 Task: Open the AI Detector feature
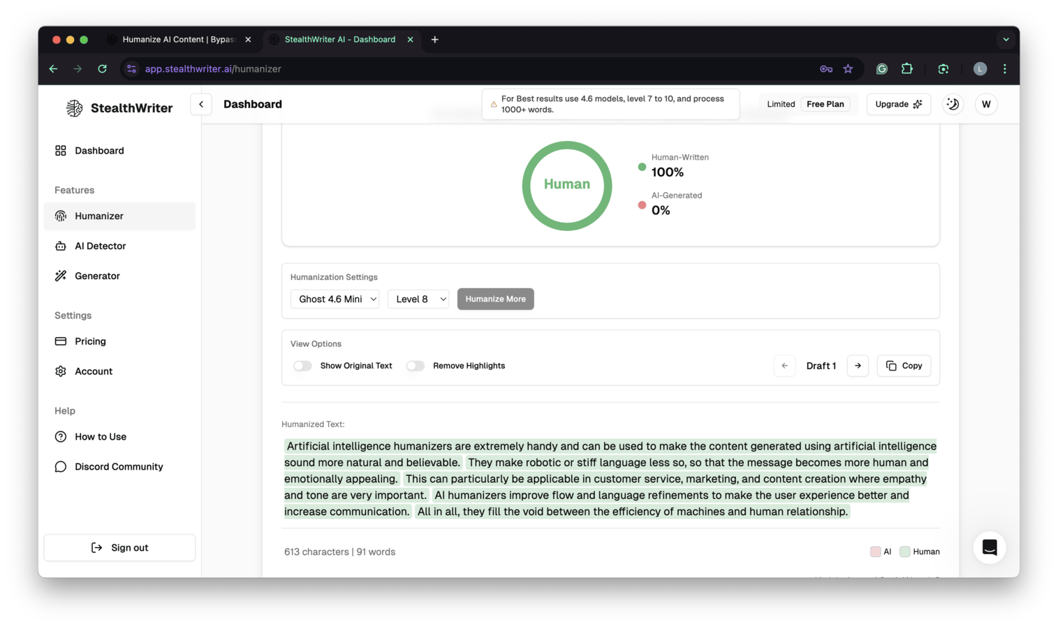coord(119,246)
